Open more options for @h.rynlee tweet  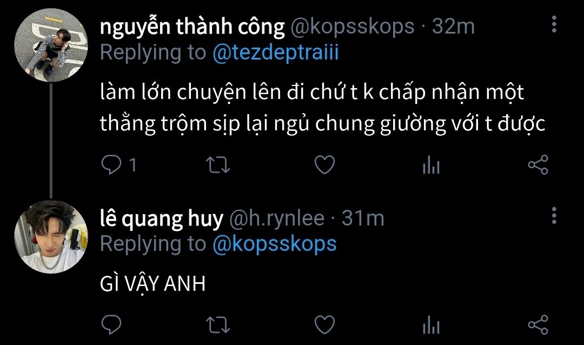(x=554, y=216)
